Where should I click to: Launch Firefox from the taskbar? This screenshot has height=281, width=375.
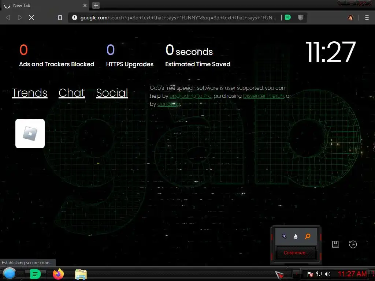point(58,274)
